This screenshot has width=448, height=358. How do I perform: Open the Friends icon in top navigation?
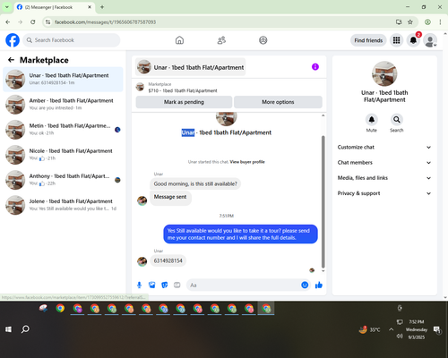click(221, 40)
